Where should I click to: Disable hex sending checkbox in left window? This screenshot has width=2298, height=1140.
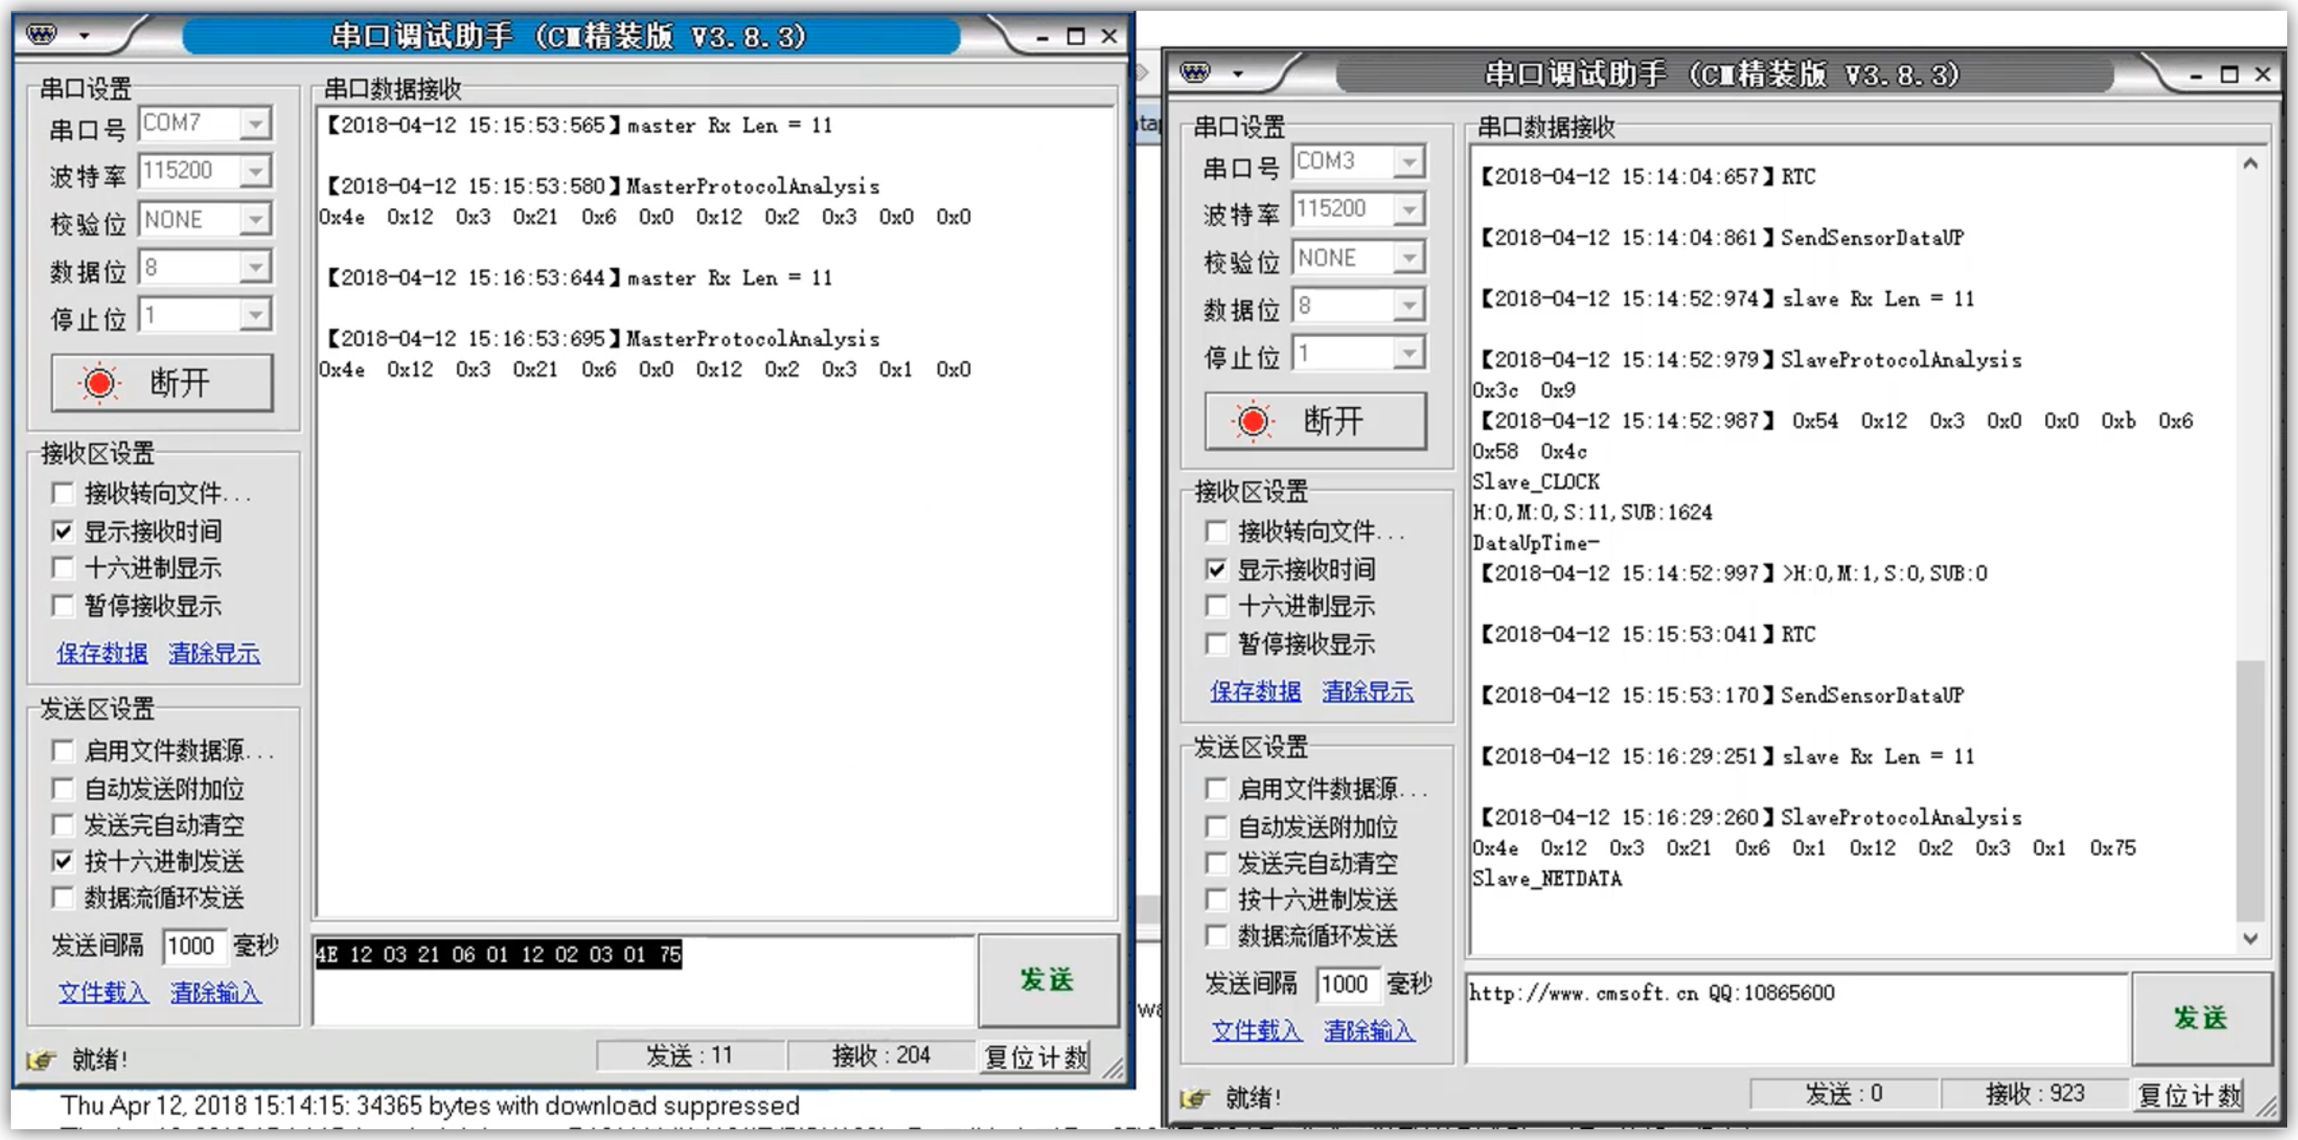[x=62, y=861]
